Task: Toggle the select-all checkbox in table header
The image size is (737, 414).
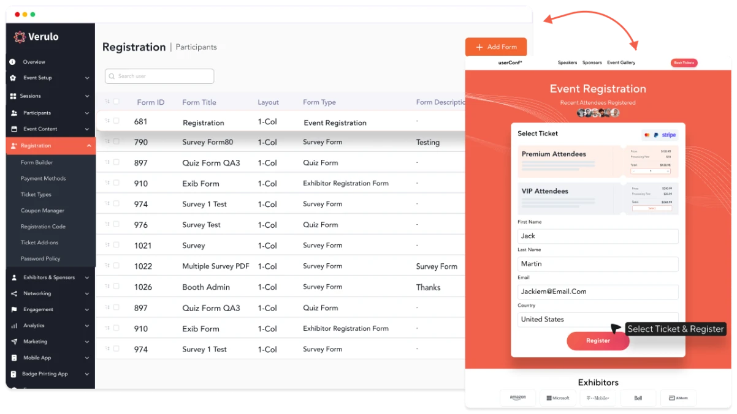Action: pos(116,102)
